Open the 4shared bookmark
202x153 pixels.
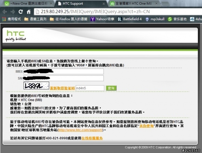[196, 19]
